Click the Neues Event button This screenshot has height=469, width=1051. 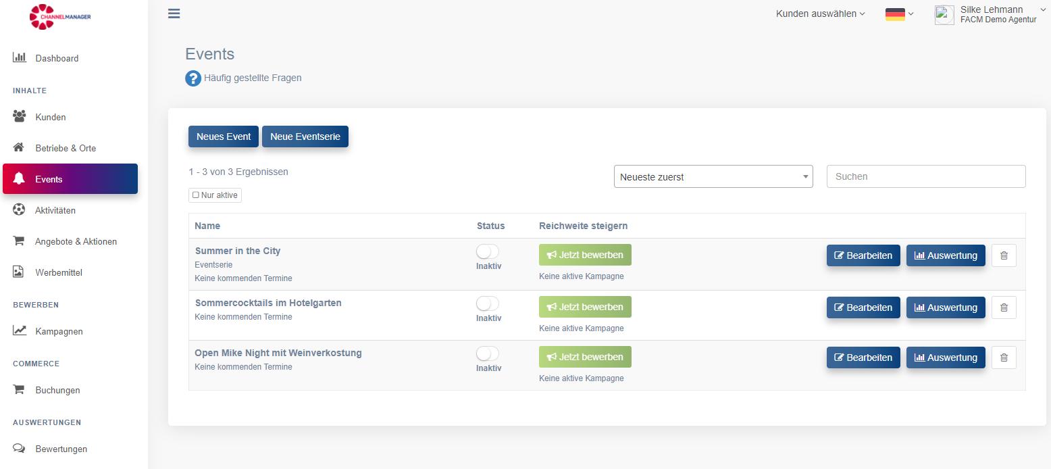coord(224,137)
